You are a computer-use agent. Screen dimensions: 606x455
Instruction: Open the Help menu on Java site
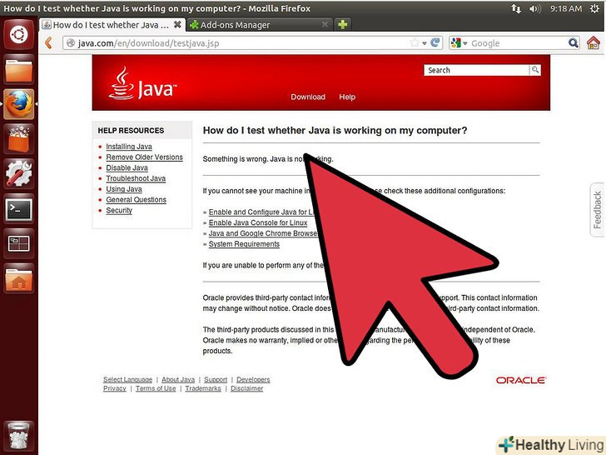[x=347, y=97]
